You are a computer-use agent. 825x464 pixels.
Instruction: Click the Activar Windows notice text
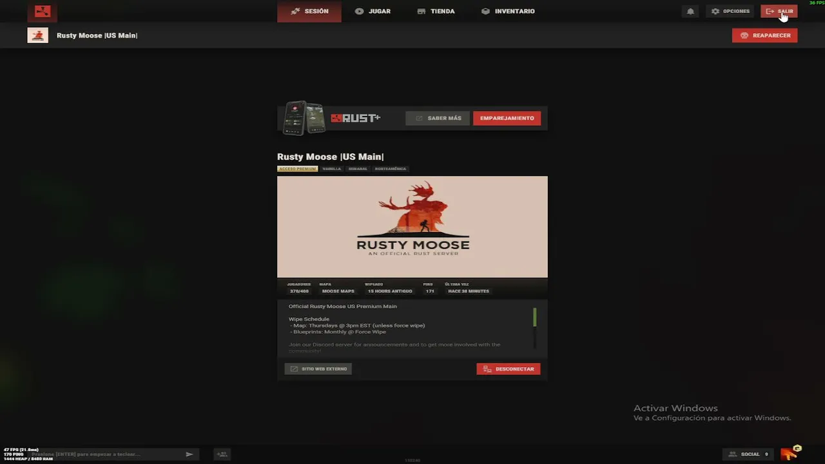[712, 412]
